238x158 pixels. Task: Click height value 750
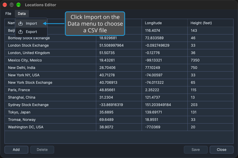pyautogui.click(x=194, y=68)
